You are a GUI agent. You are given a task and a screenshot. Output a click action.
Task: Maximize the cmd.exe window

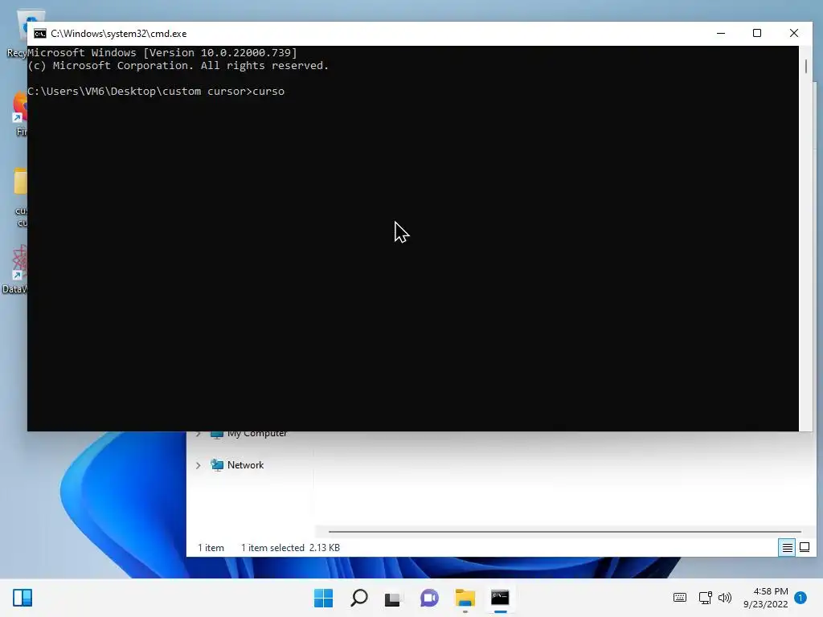757,33
